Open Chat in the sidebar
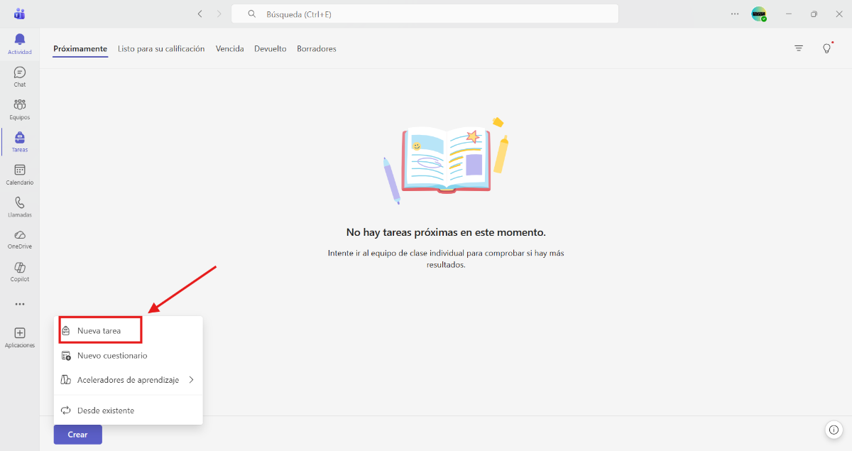The height and width of the screenshot is (451, 852). click(x=20, y=77)
